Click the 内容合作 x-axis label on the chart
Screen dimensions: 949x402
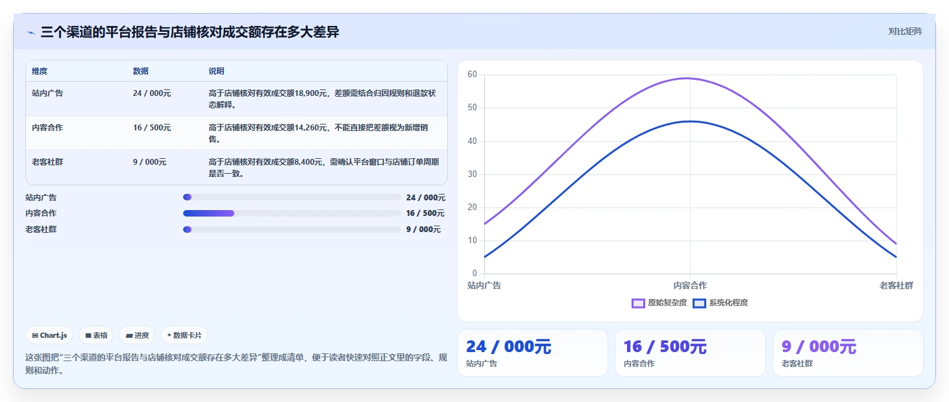690,285
